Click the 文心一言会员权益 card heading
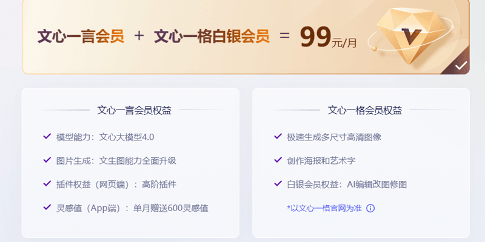485x242 pixels. tap(134, 110)
